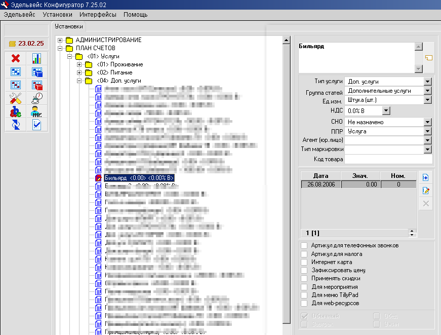Select the 'Установки' tab
Image resolution: width=441 pixels, height=335 pixels.
coord(68,26)
